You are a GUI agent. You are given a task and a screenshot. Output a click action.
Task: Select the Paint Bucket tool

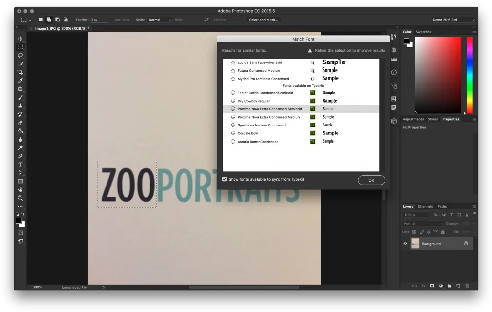pyautogui.click(x=21, y=131)
